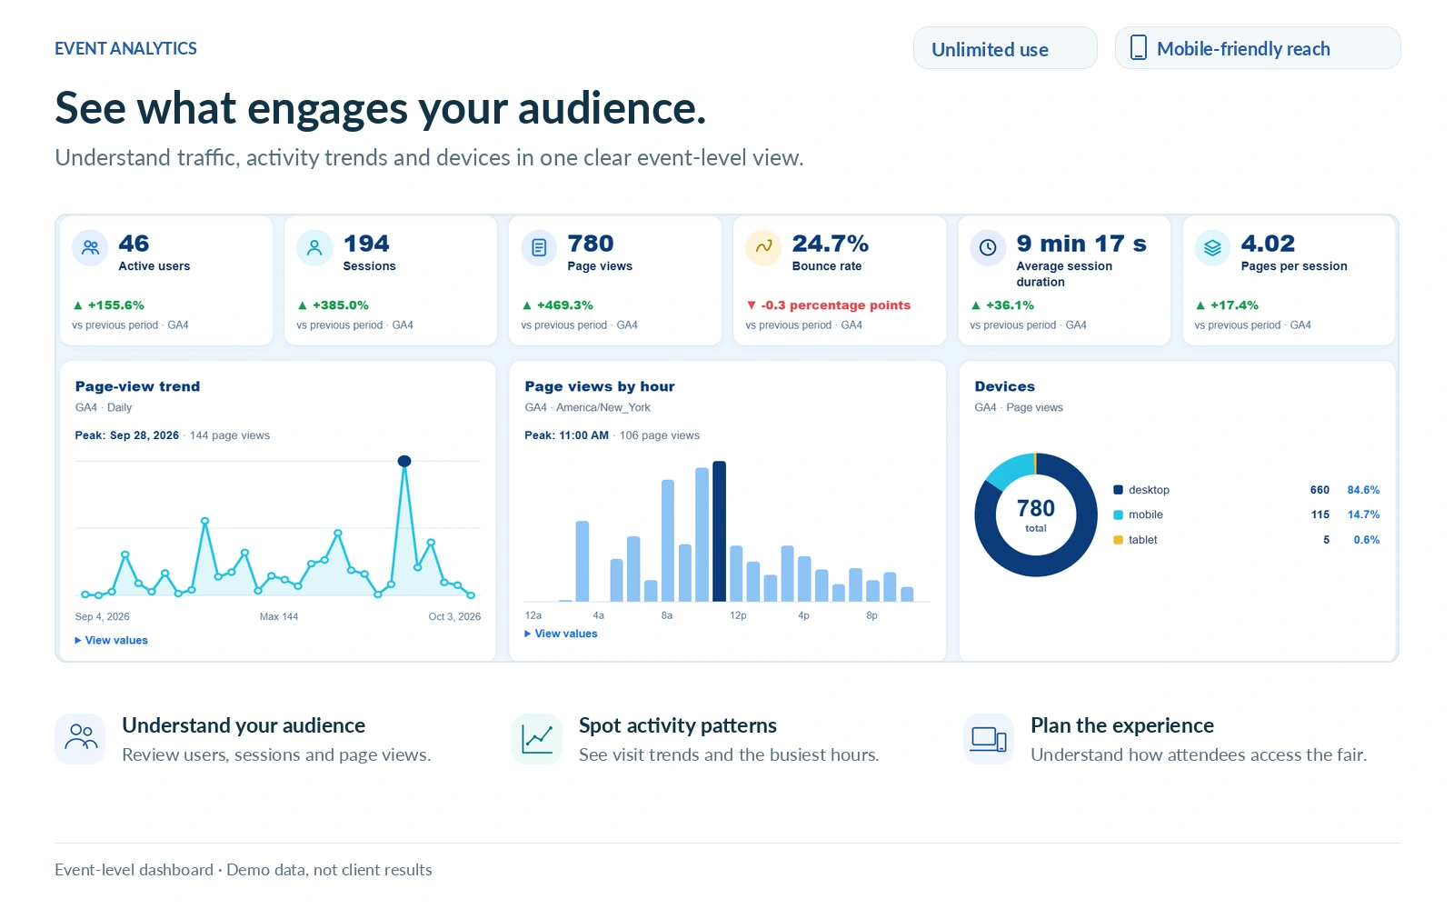Screen dimensions: 1454x909
Task: Click the desktop 84.6% percentage
Action: 1363,490
